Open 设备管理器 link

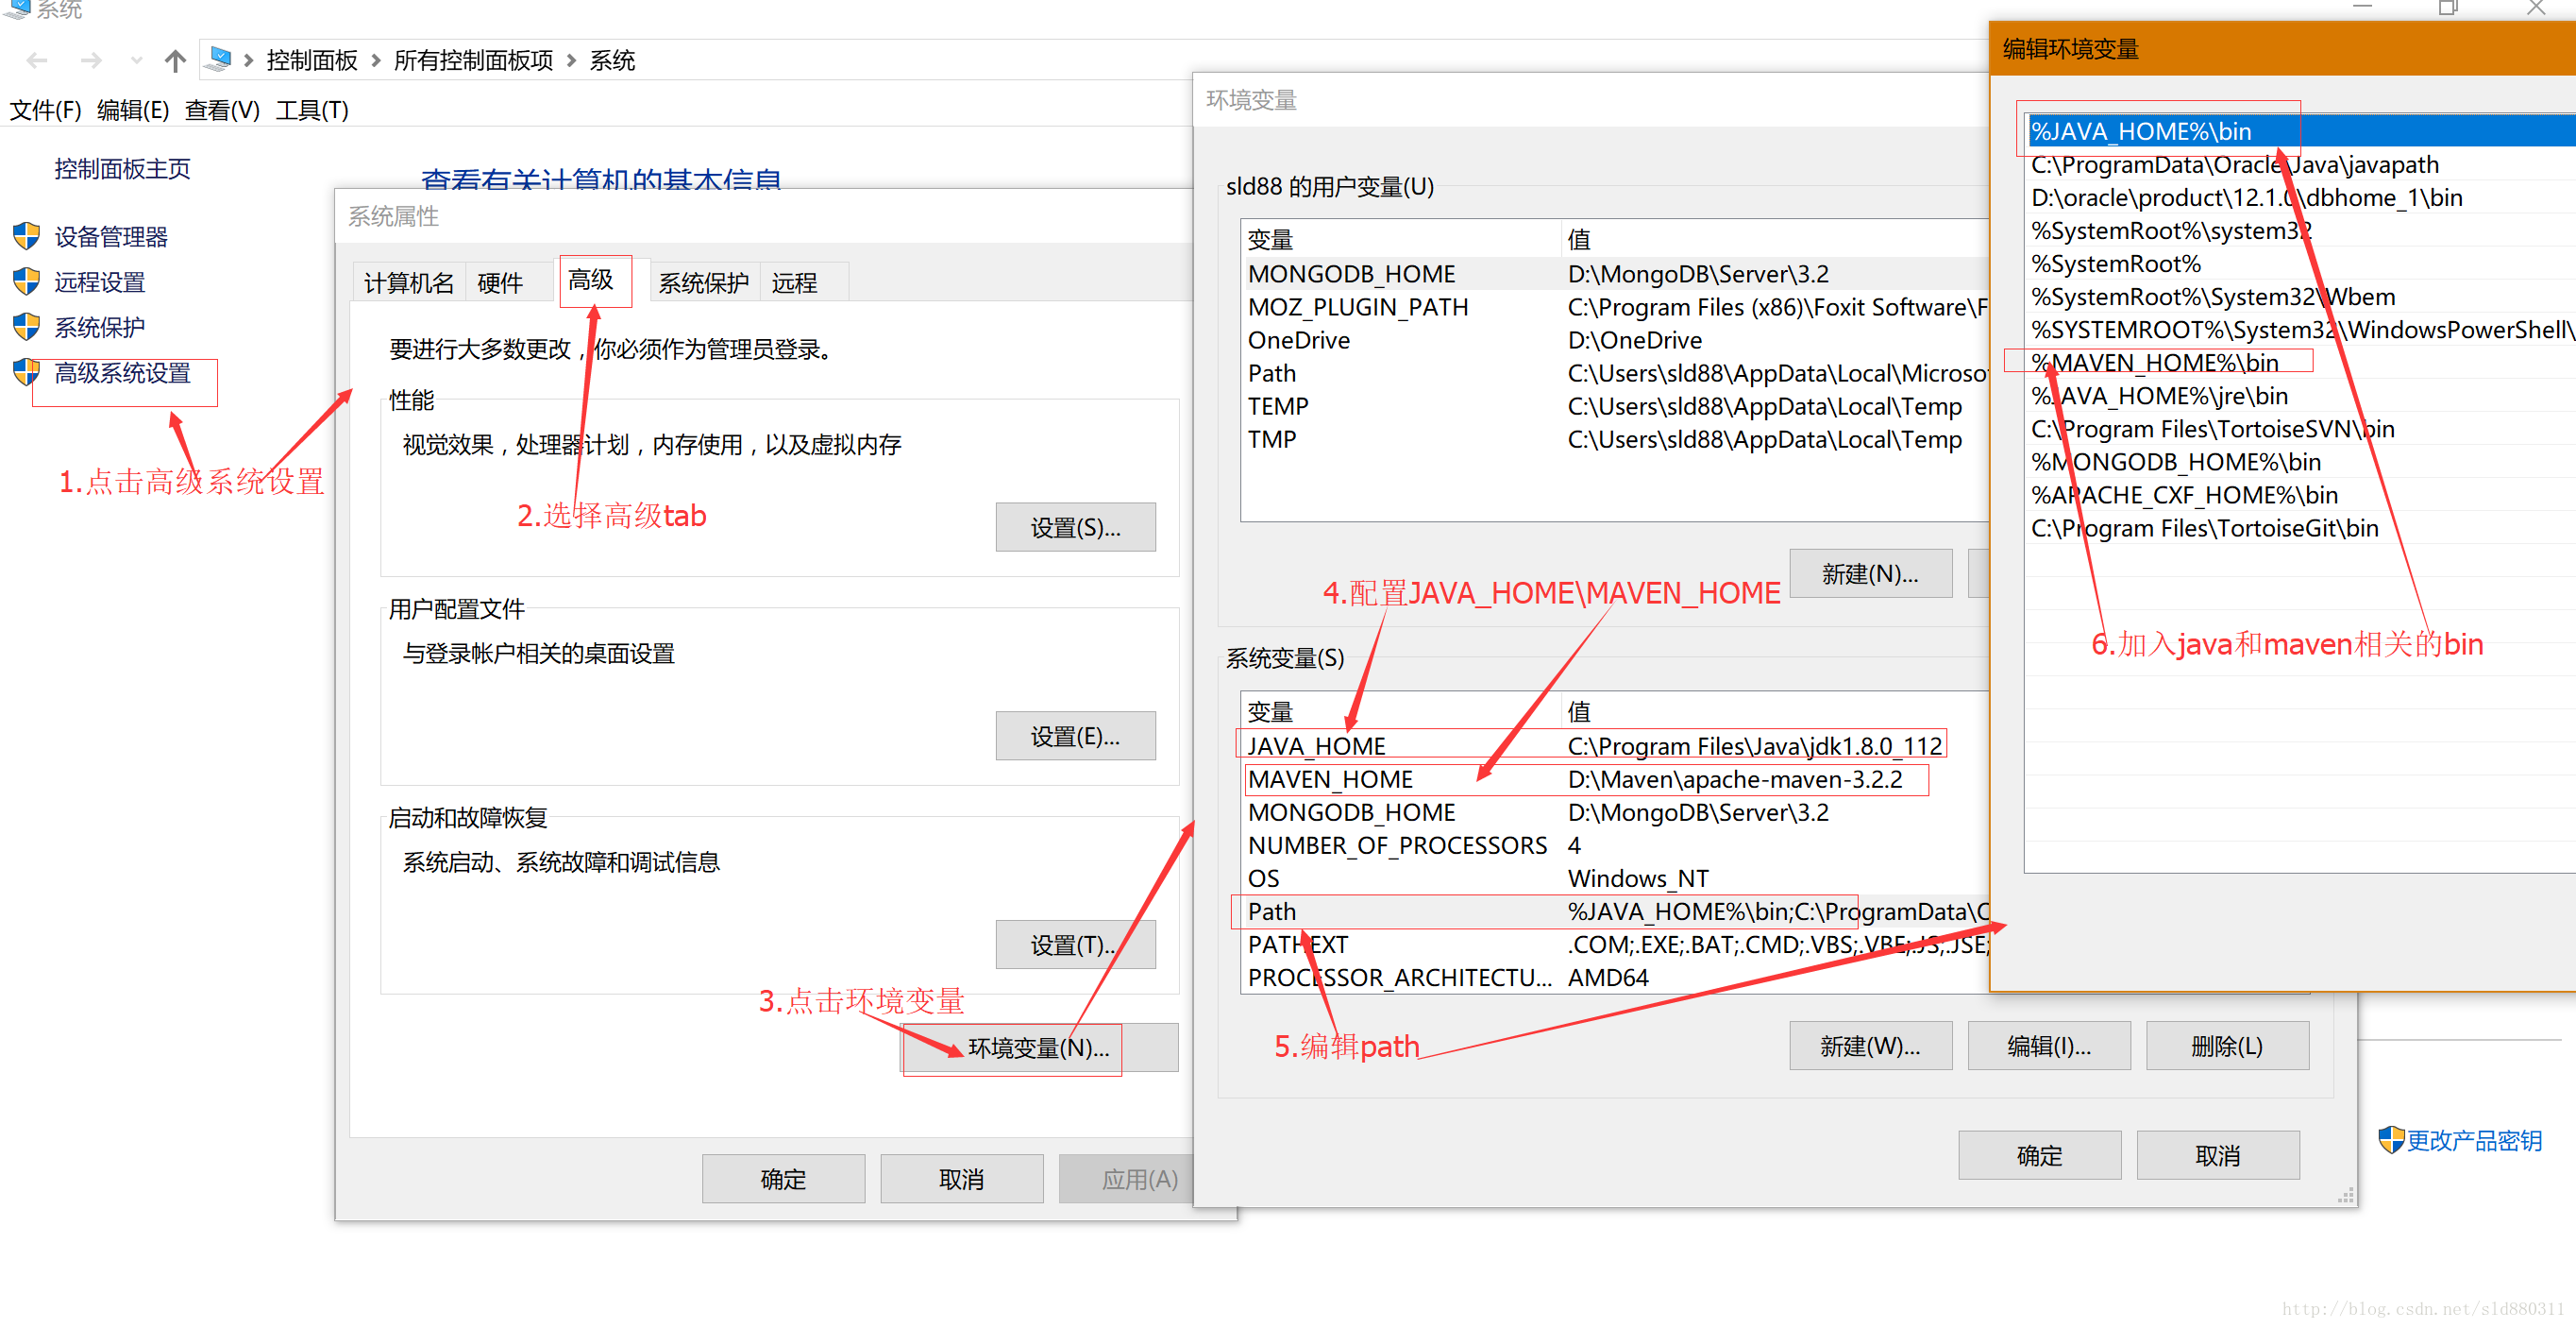point(111,237)
